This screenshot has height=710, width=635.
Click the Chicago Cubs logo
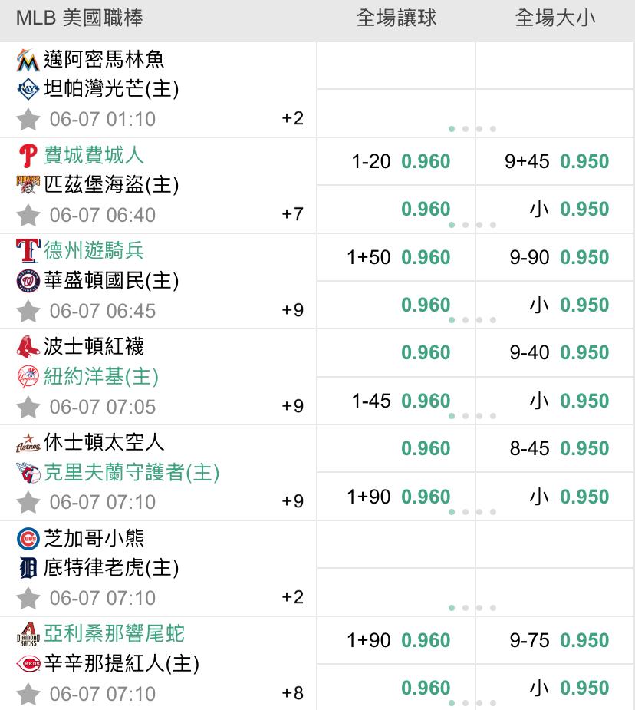pos(28,538)
